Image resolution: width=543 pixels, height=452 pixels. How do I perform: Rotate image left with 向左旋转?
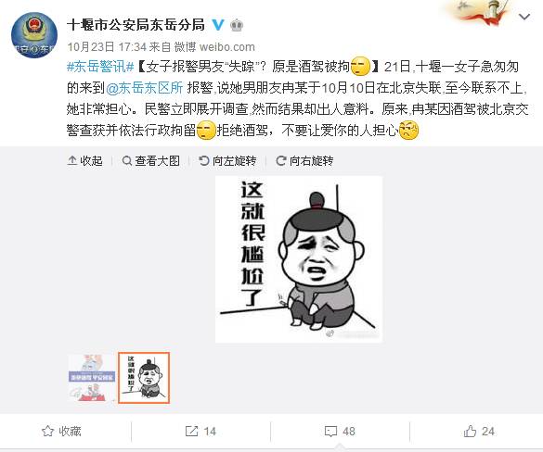(x=227, y=160)
